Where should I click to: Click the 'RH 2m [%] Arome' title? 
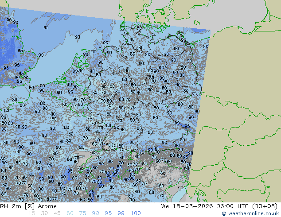29,206
